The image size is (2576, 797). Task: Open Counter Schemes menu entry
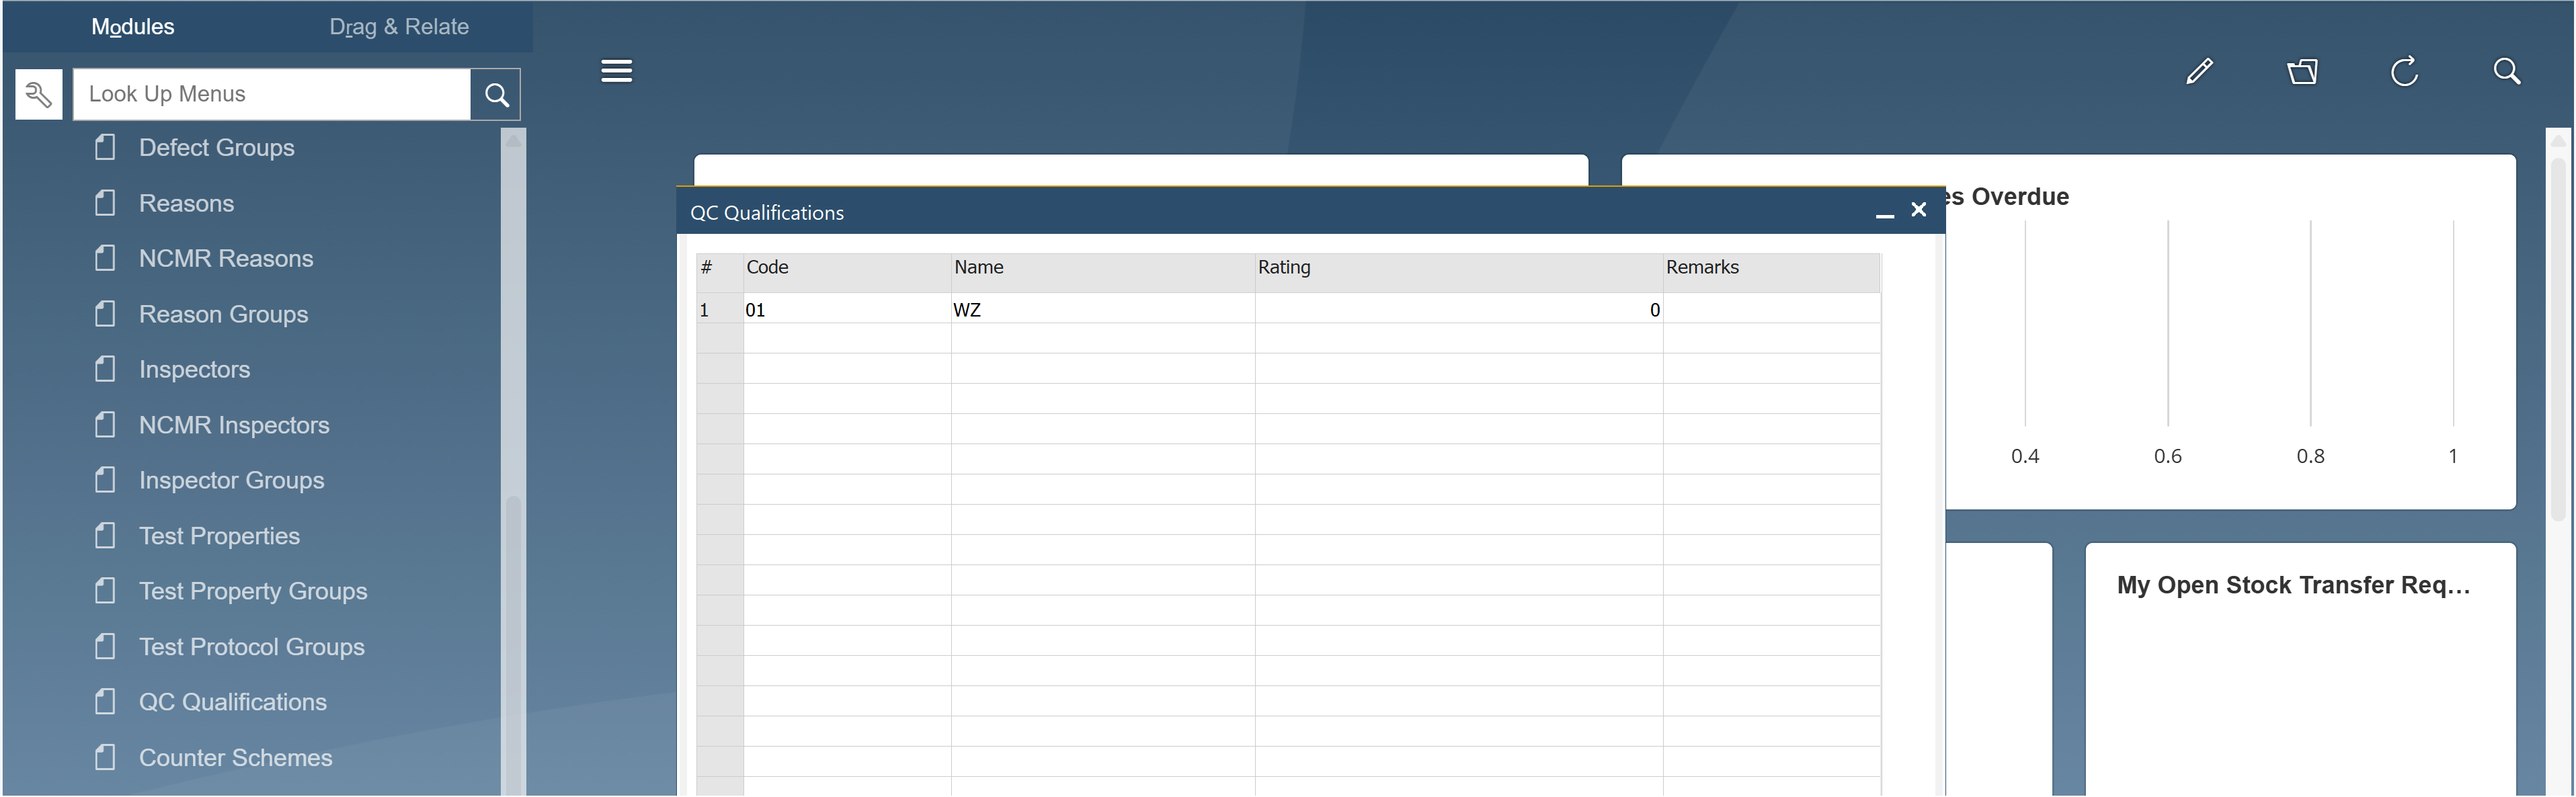[x=235, y=758]
